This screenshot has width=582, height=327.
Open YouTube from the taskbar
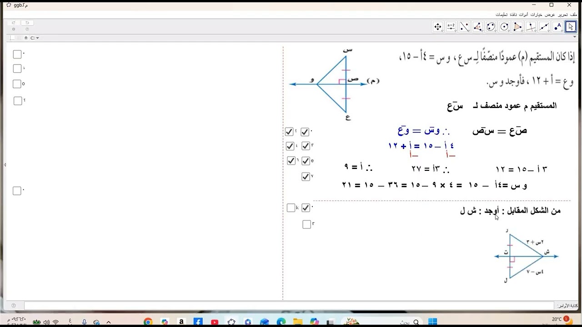point(215,322)
